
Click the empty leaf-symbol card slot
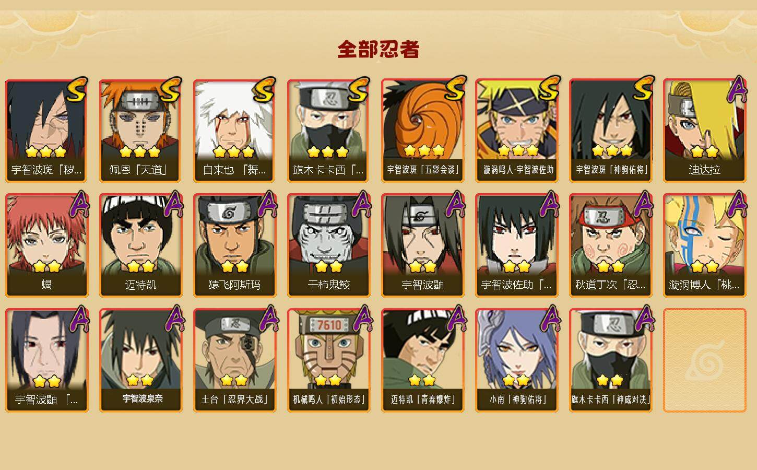[x=705, y=360]
